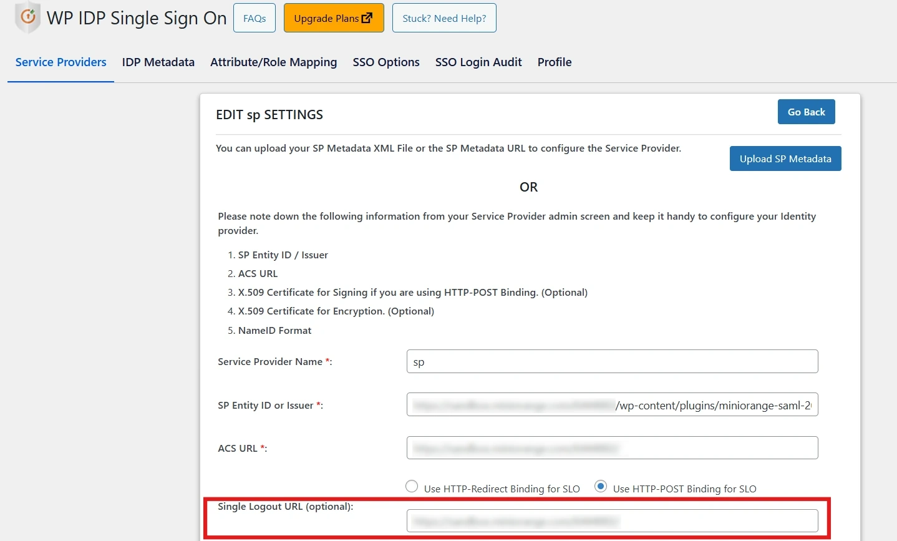Open the FAQs button
This screenshot has width=897, height=541.
[255, 18]
